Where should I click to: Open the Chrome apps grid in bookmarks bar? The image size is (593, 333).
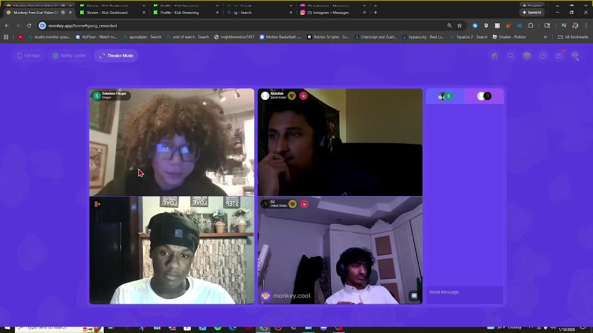[6, 37]
